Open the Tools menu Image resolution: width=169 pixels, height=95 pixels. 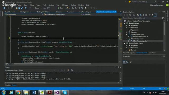coord(44,5)
